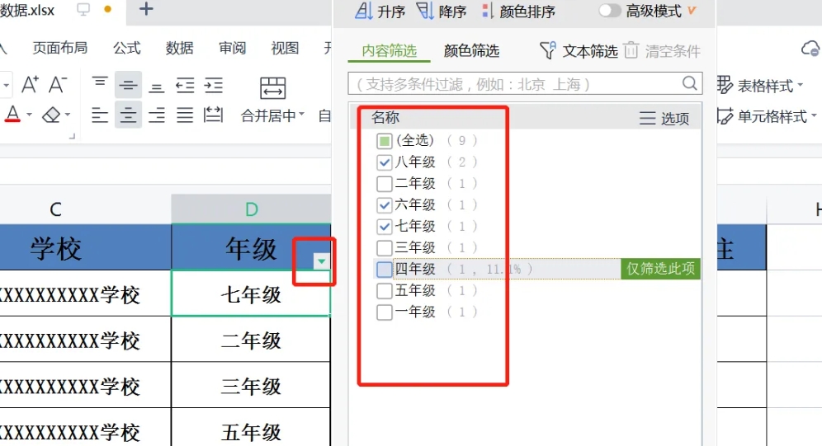Switch to the 颜色筛选 tab
Viewport: 822px width, 446px height.
[471, 51]
